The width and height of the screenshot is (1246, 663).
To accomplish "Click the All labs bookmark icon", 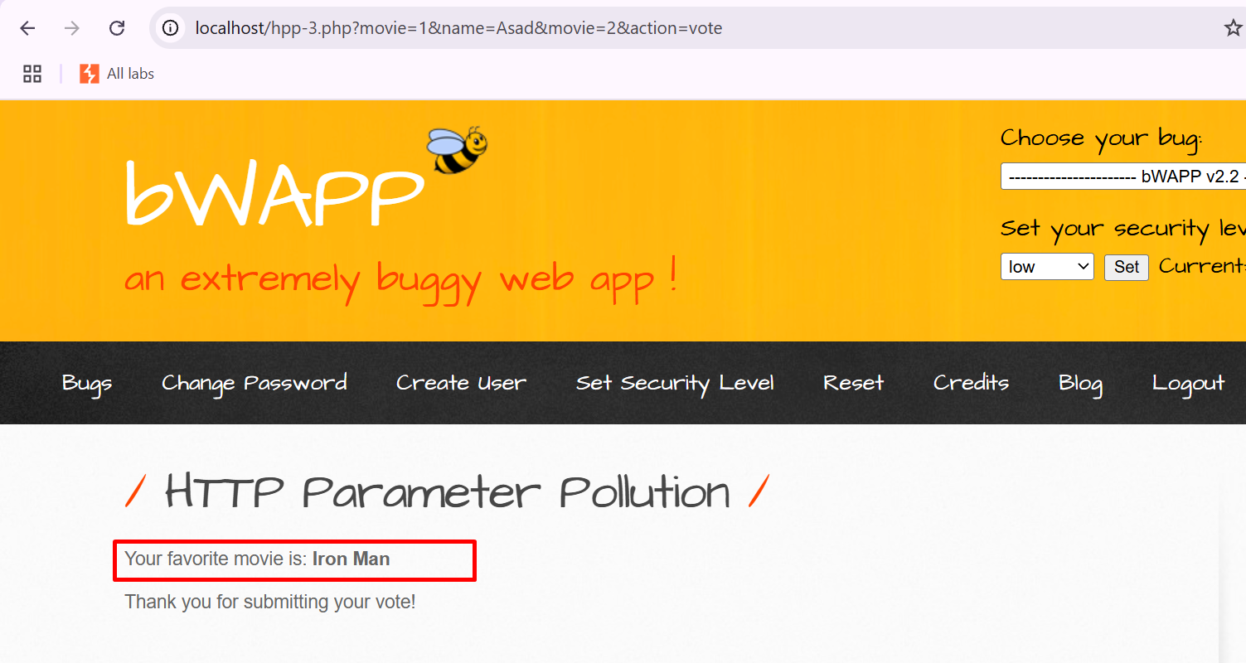I will [90, 74].
